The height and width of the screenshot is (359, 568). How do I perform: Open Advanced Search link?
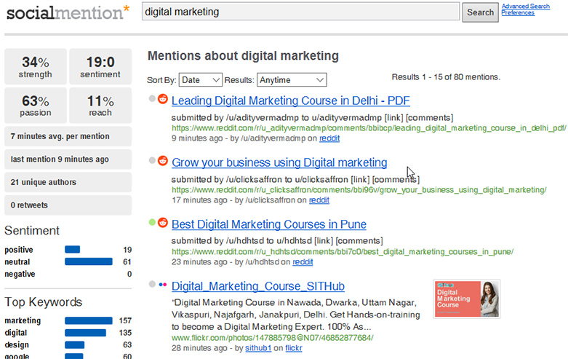tap(526, 6)
